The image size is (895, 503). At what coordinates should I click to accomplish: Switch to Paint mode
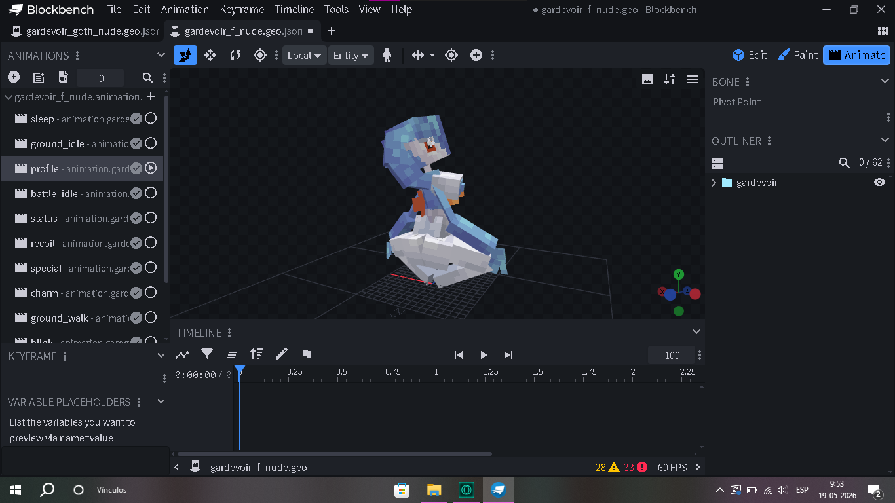point(797,55)
